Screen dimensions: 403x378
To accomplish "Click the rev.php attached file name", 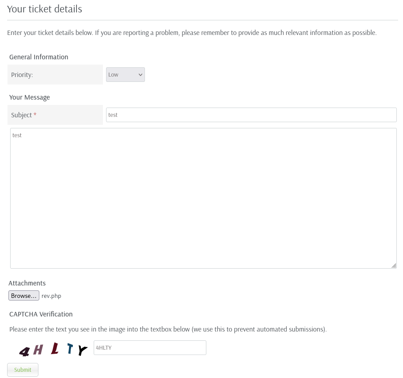I will coord(51,296).
